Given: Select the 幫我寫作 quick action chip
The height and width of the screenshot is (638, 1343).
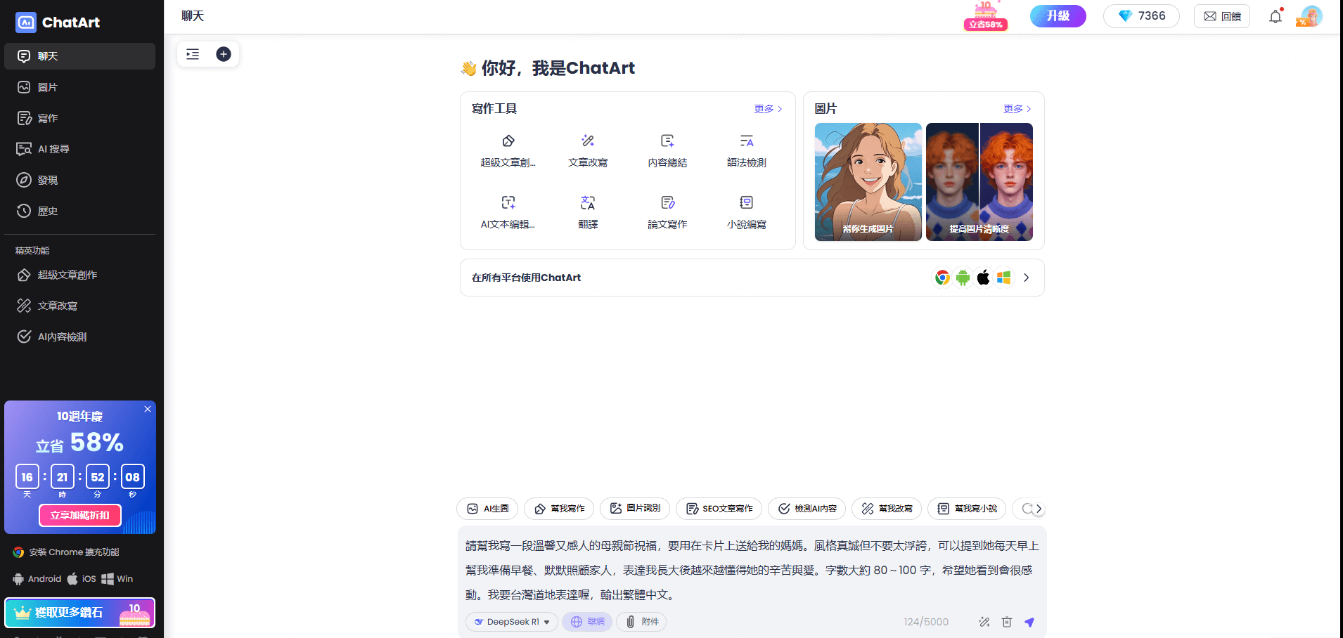Looking at the screenshot, I should coord(559,509).
